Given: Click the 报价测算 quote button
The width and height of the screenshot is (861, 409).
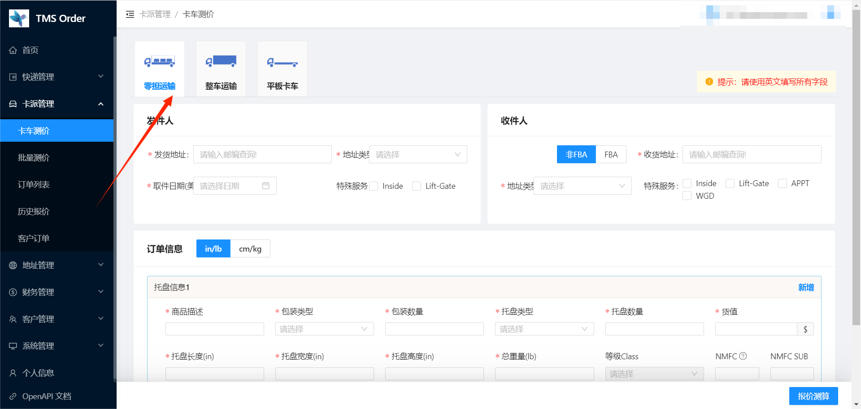Looking at the screenshot, I should click(813, 396).
